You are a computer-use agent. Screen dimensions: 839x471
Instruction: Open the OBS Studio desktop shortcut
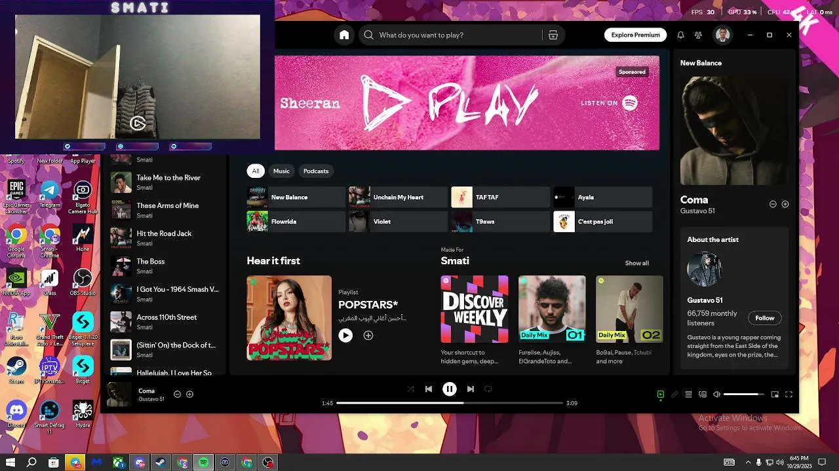pos(83,282)
